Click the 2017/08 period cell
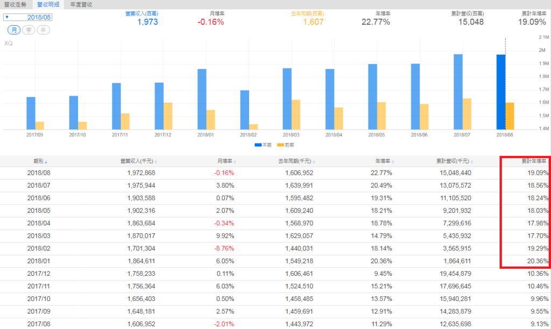This screenshot has width=551, height=329. pyautogui.click(x=39, y=324)
